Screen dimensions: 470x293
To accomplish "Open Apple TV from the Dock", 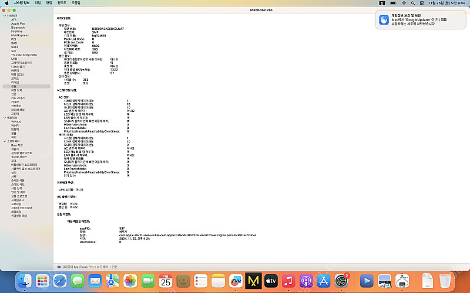I will pos(271,281).
